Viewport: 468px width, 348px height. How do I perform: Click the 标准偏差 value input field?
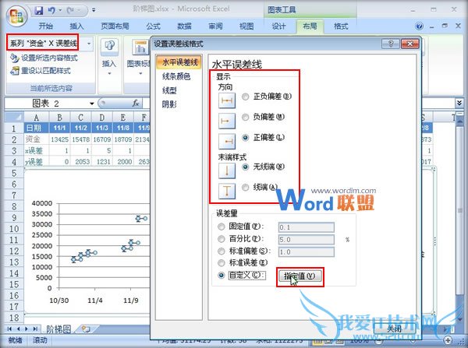[306, 251]
